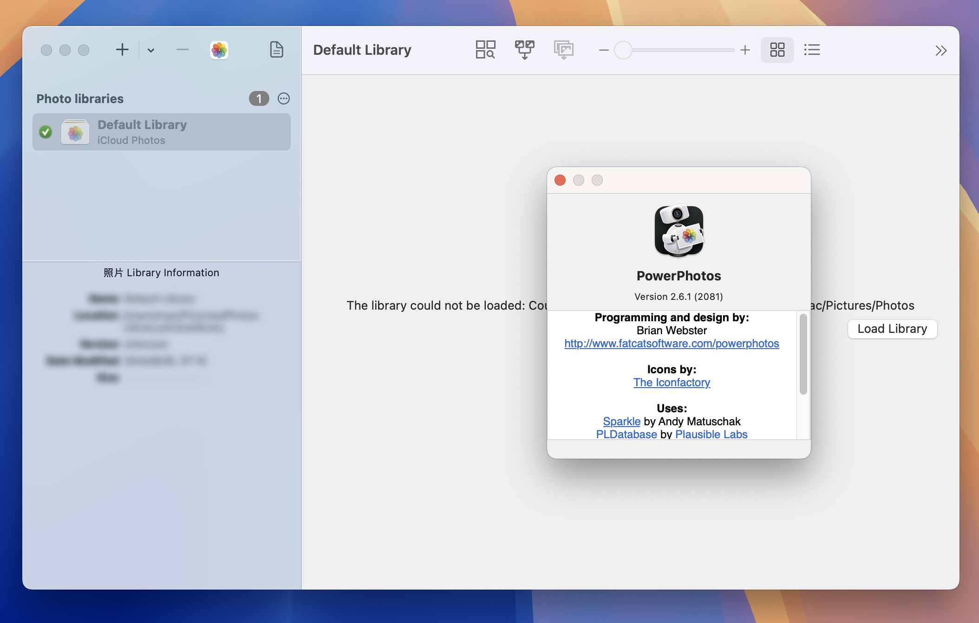Toggle the library info document icon

[277, 50]
